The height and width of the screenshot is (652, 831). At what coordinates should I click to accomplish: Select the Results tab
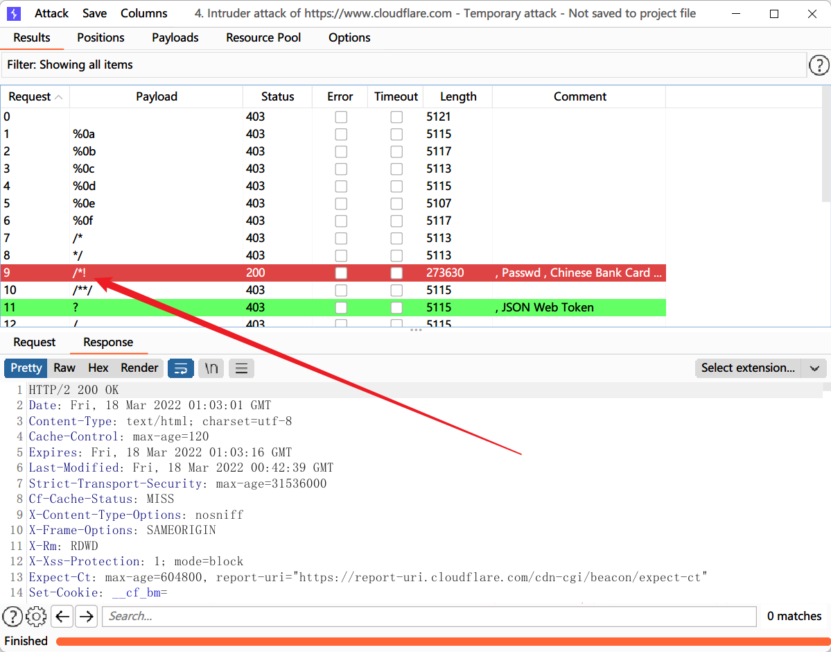(x=32, y=38)
